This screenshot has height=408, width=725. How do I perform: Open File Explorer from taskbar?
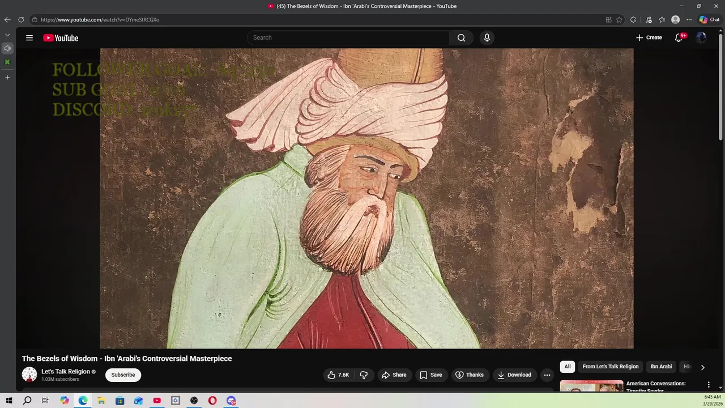point(101,401)
